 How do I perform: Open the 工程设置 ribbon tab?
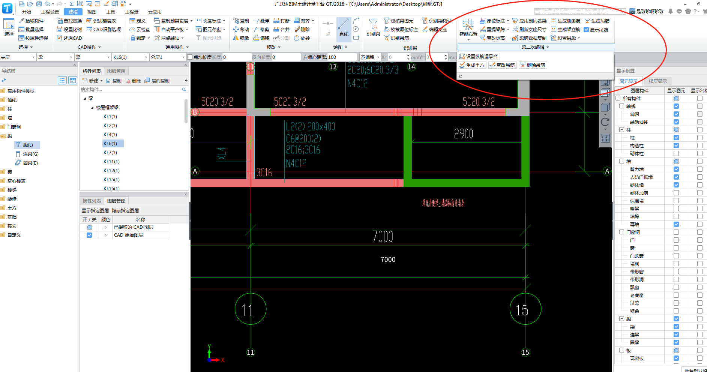point(50,12)
